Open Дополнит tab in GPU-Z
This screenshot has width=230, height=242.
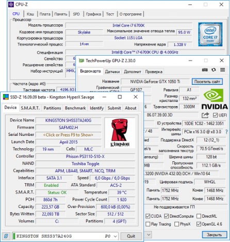coord(133,72)
